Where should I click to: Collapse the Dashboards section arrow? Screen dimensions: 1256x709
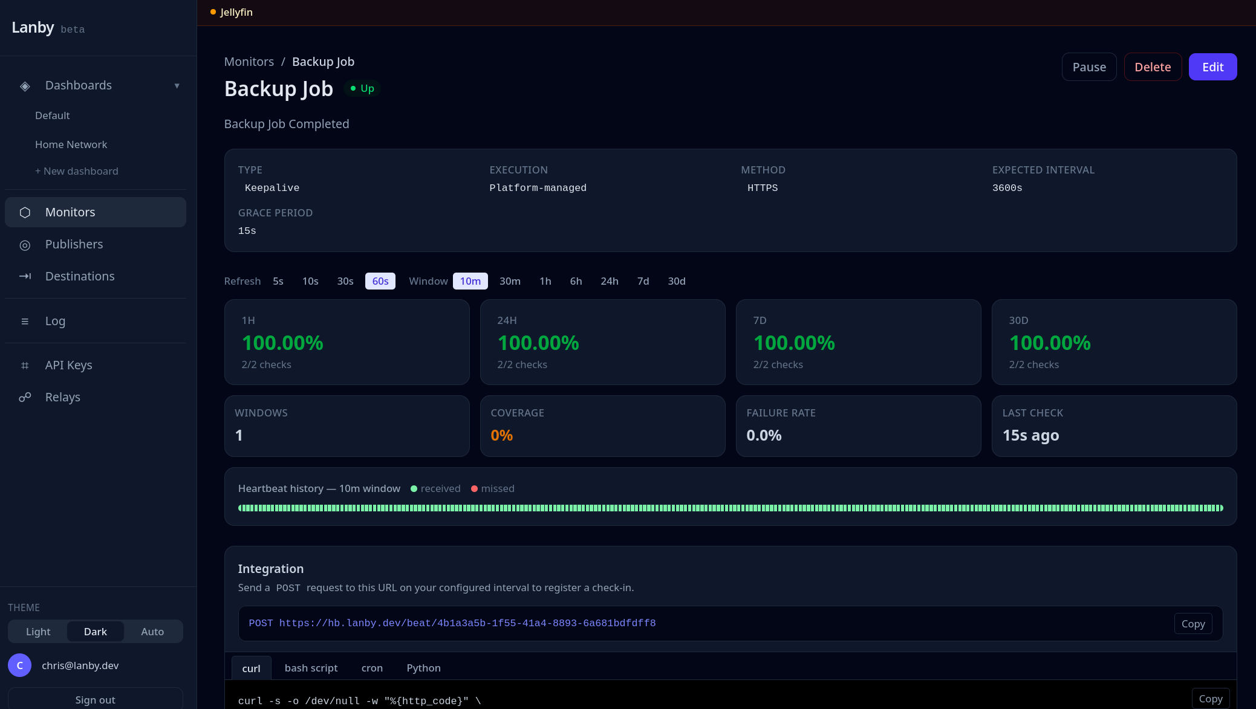pos(177,86)
